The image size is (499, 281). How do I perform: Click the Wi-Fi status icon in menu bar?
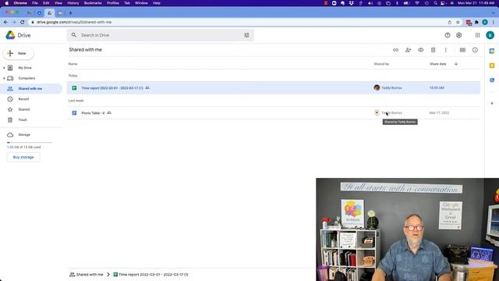(417, 3)
